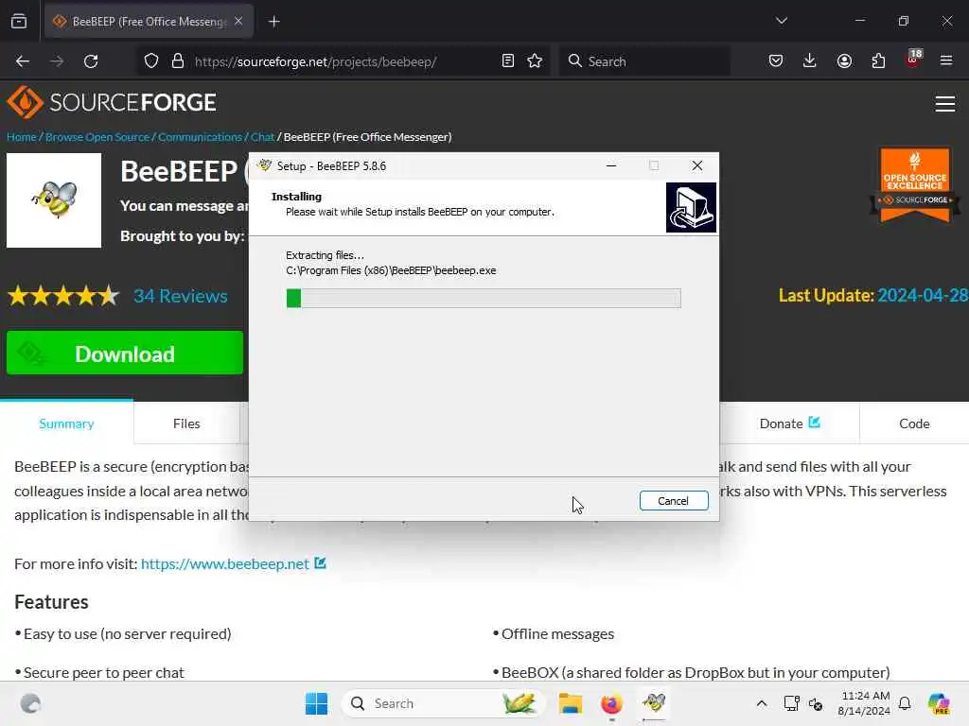Select the BeeBEEP (Free Office Messenger) tab
The width and height of the screenshot is (969, 726).
pos(149,22)
